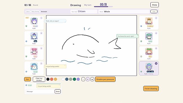Viewport: 183px width, 103px height.
Task: Click player number 4 badge
Action: click(x=156, y=33)
